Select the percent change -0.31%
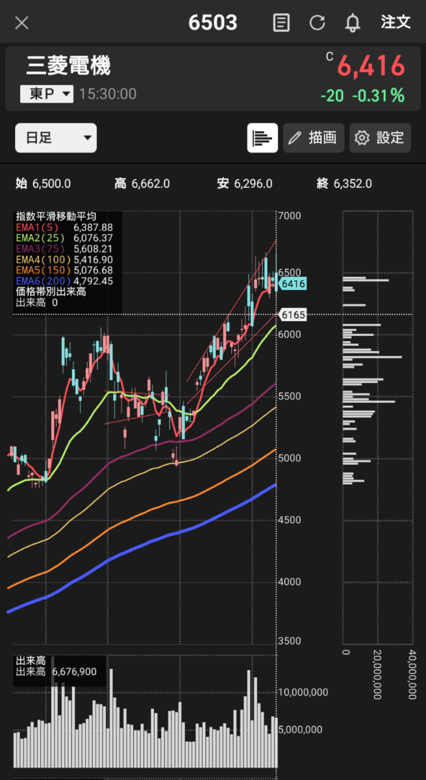The height and width of the screenshot is (780, 426). click(378, 96)
